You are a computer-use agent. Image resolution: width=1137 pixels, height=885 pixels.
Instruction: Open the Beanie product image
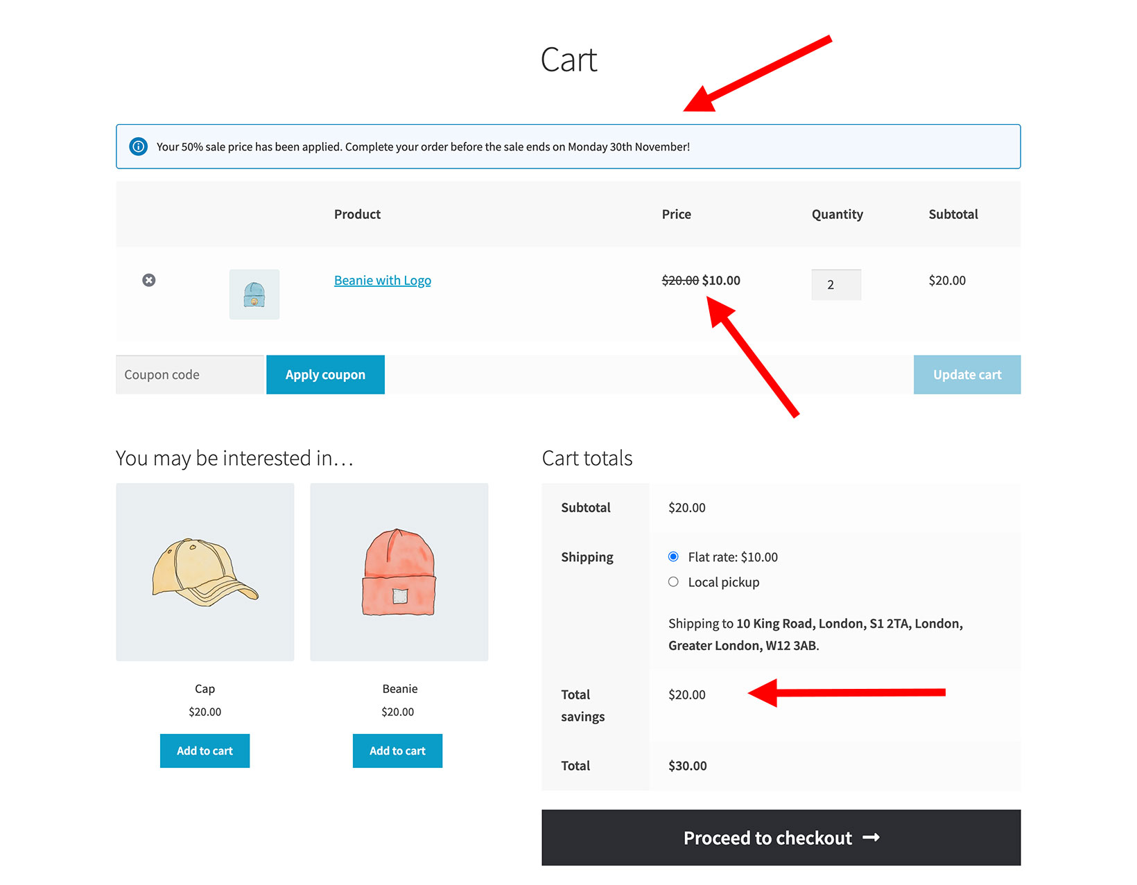(399, 571)
